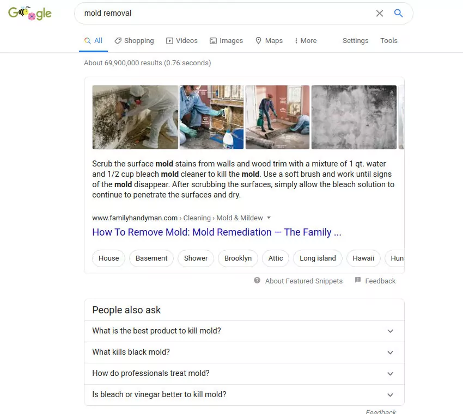The height and width of the screenshot is (414, 463).
Task: Open thumbnail of men rolling up carpet
Action: 278,117
